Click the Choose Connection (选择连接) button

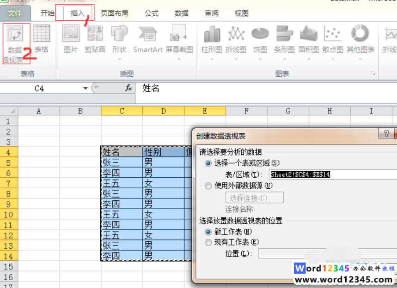255,198
